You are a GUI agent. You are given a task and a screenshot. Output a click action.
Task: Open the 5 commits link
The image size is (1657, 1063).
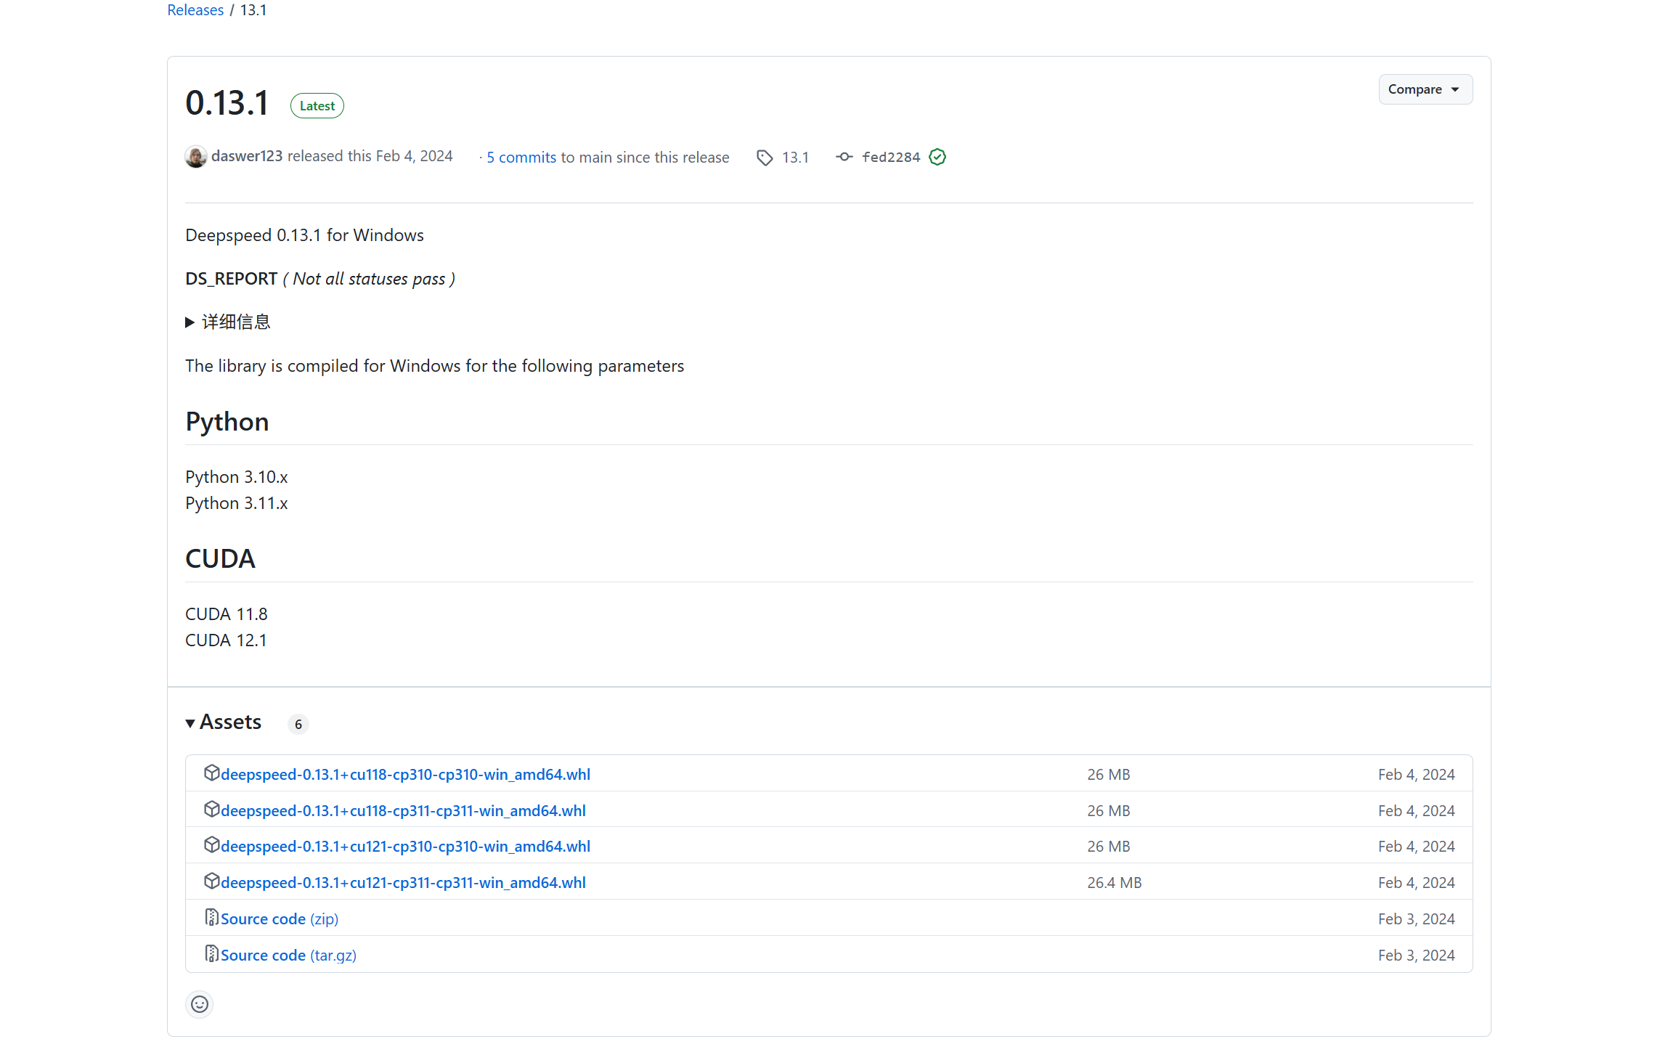(x=521, y=158)
